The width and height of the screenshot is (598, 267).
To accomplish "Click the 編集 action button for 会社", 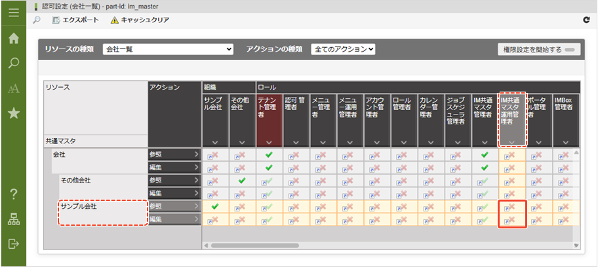I will [174, 168].
